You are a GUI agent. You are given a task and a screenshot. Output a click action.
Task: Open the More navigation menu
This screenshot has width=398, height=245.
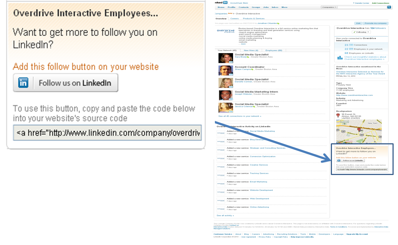(285, 7)
